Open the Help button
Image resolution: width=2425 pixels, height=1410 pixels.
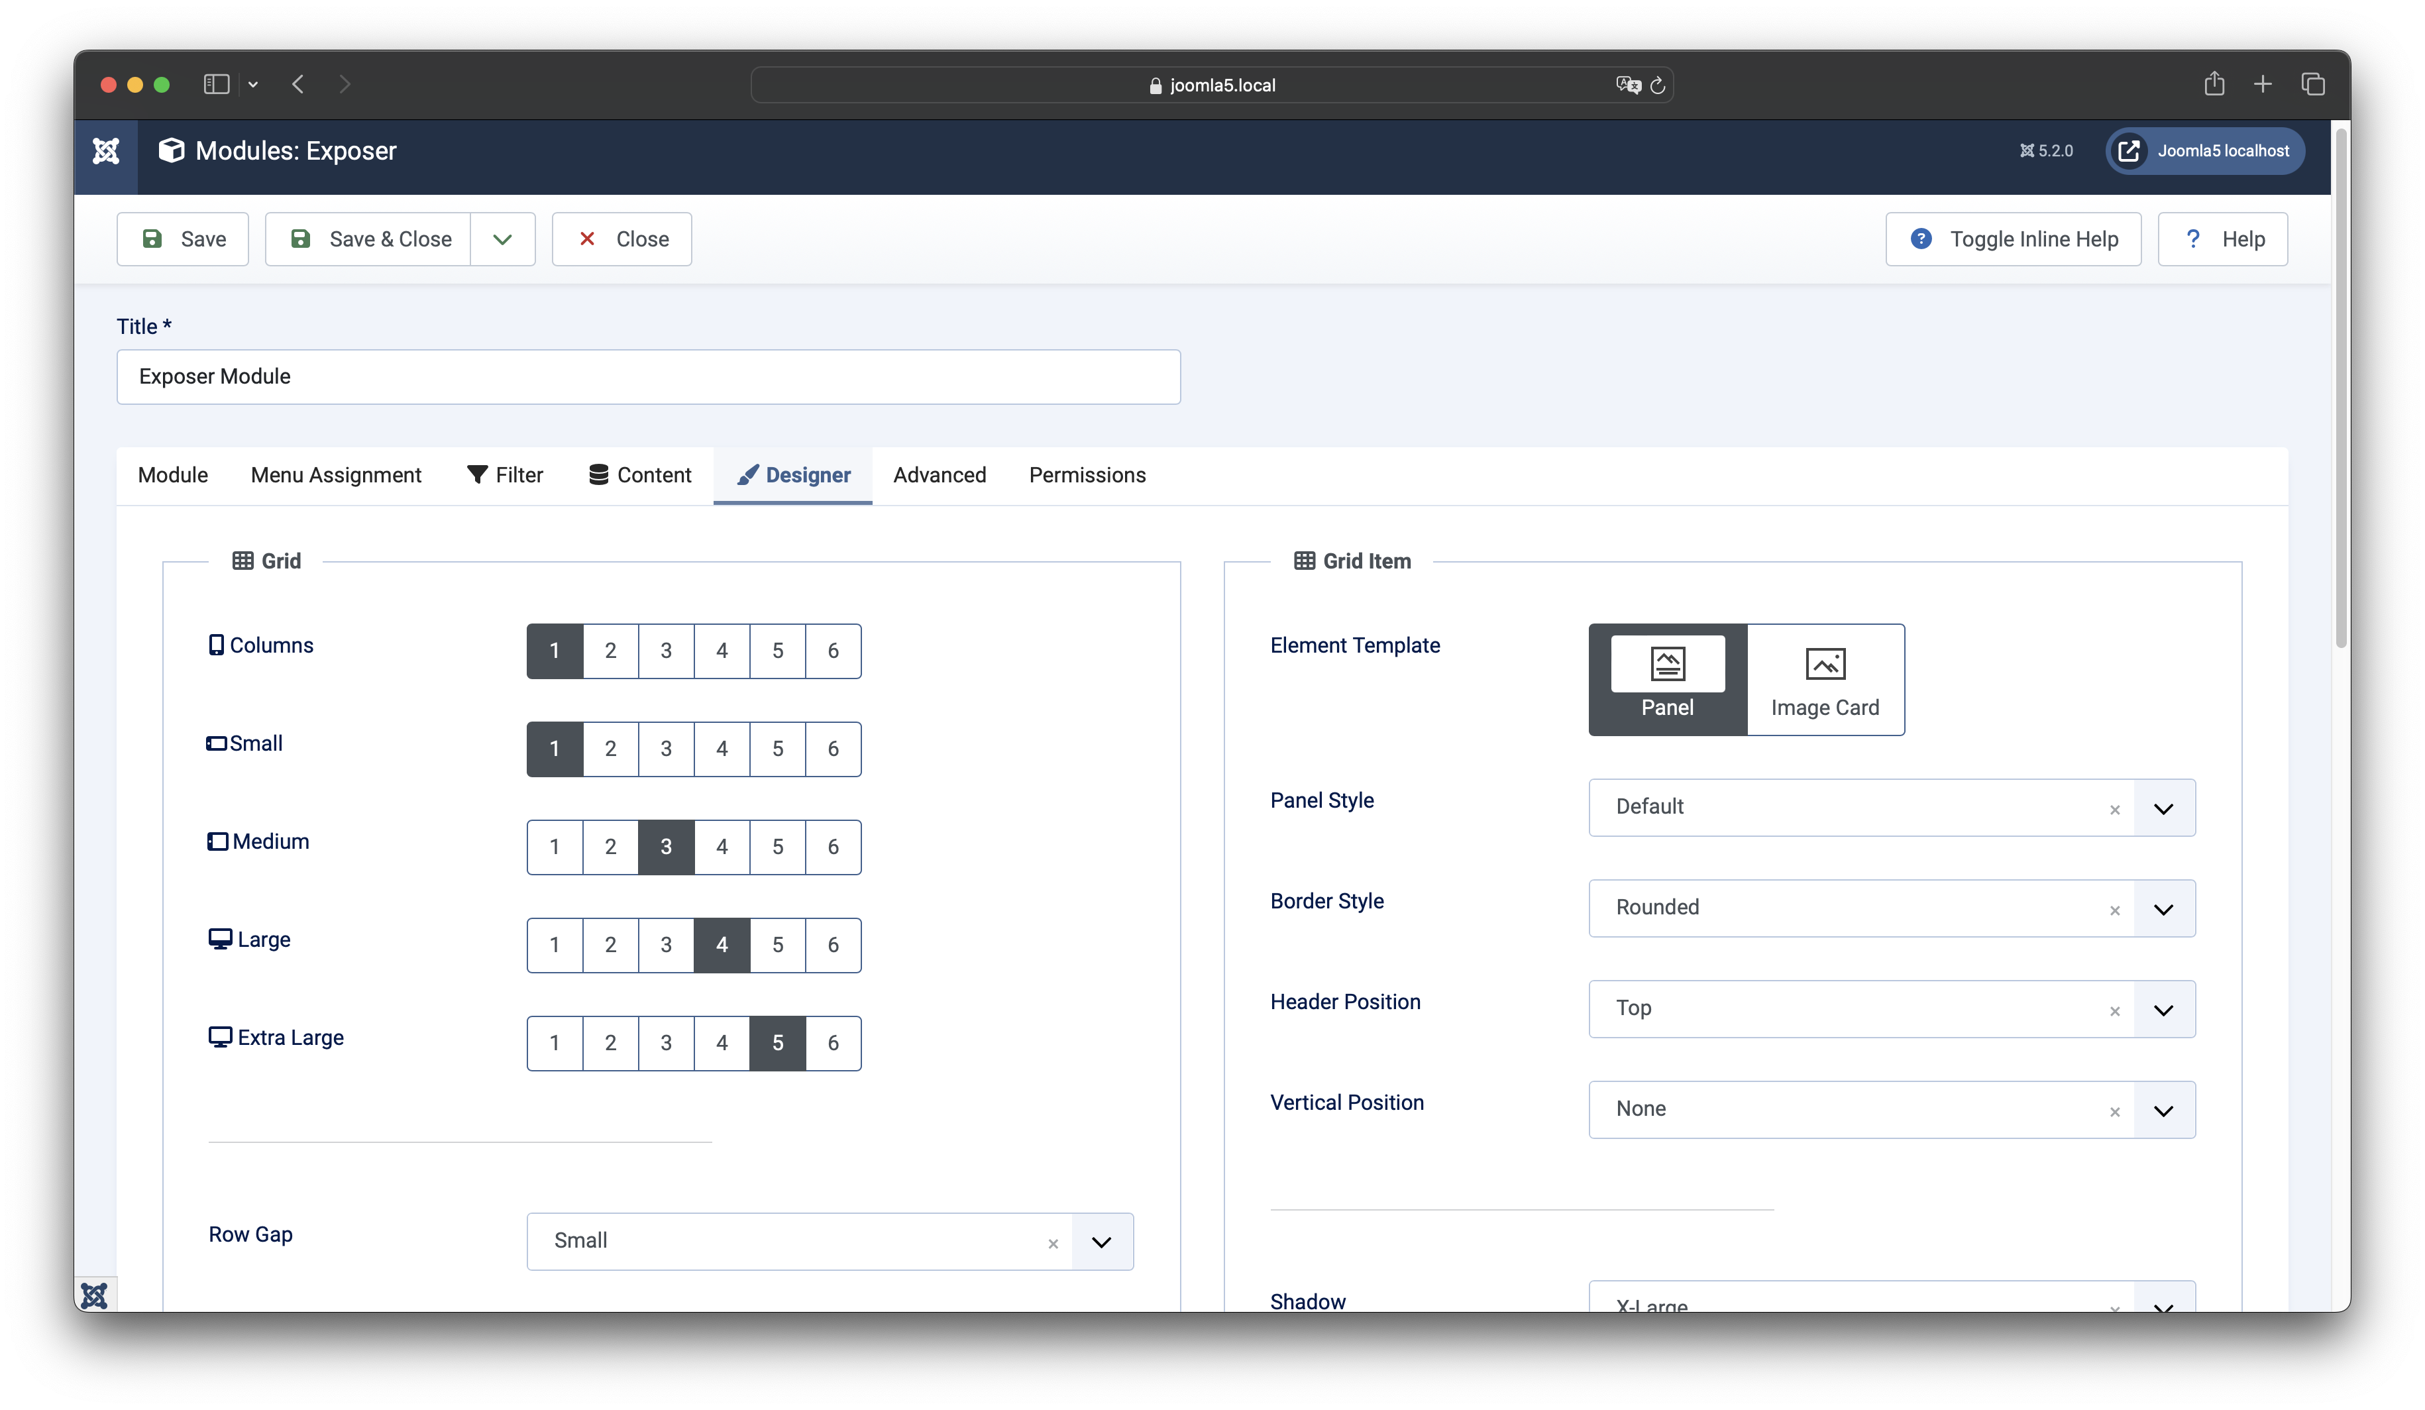[2223, 239]
